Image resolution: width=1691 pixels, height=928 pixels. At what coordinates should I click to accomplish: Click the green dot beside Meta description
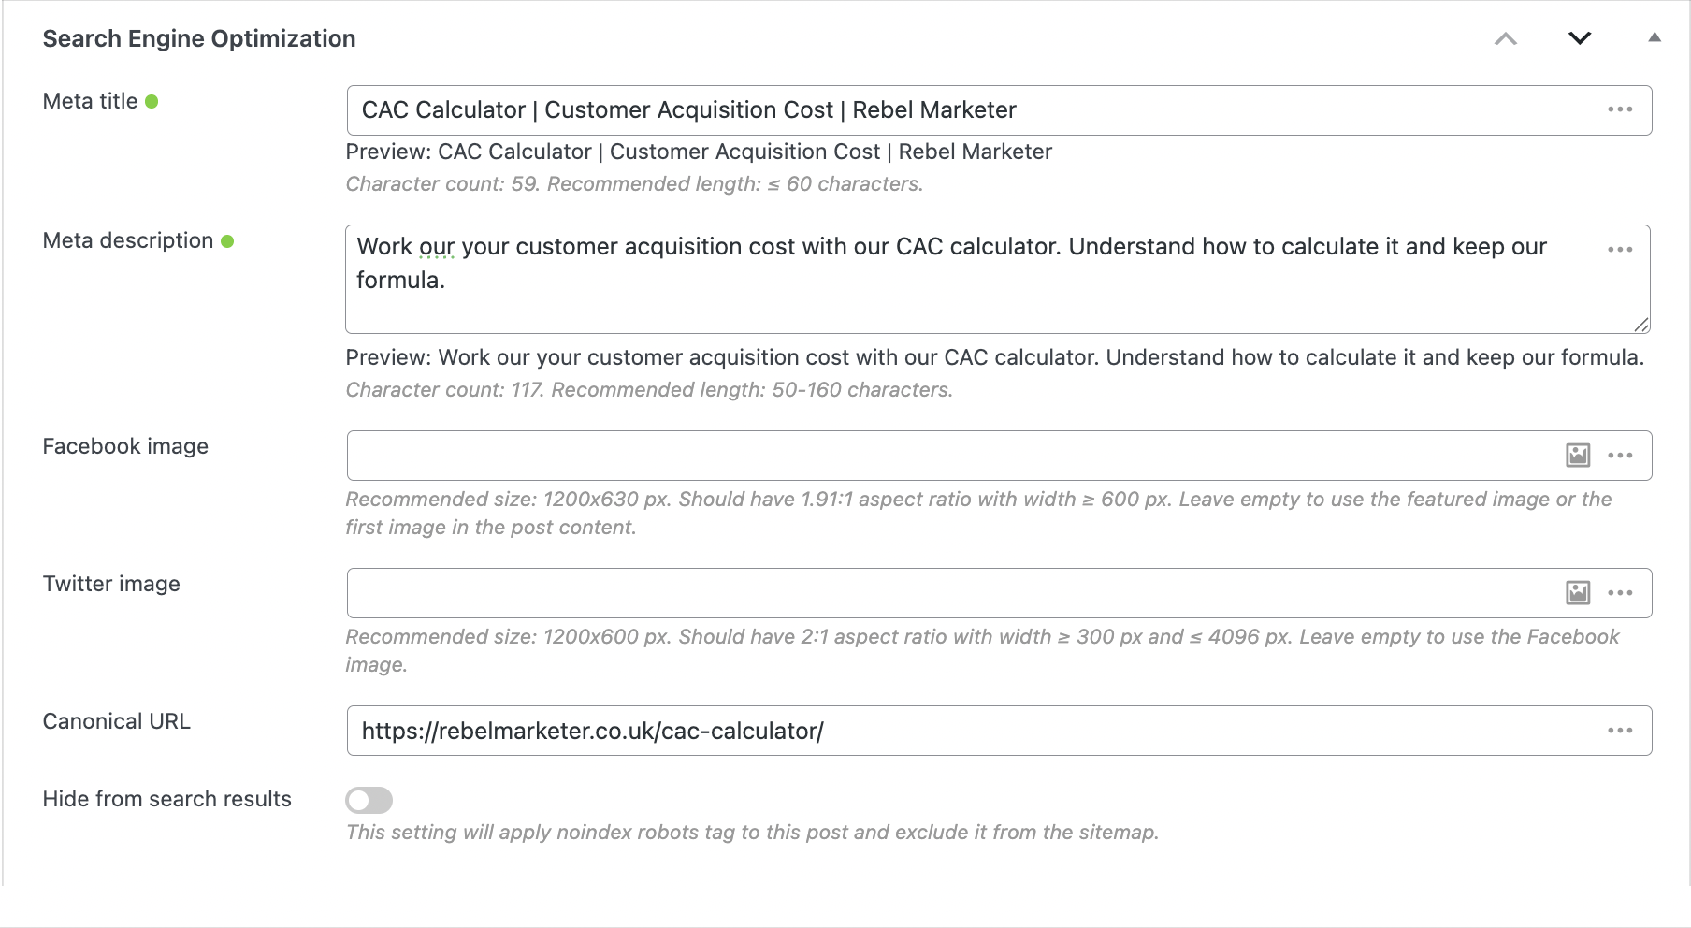[x=227, y=241]
